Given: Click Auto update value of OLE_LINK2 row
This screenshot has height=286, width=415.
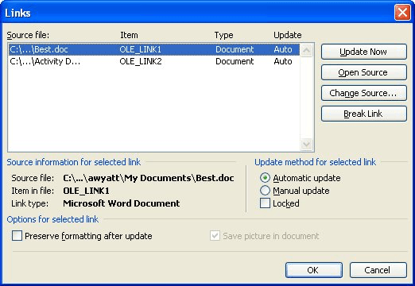Looking at the screenshot, I should pos(283,61).
